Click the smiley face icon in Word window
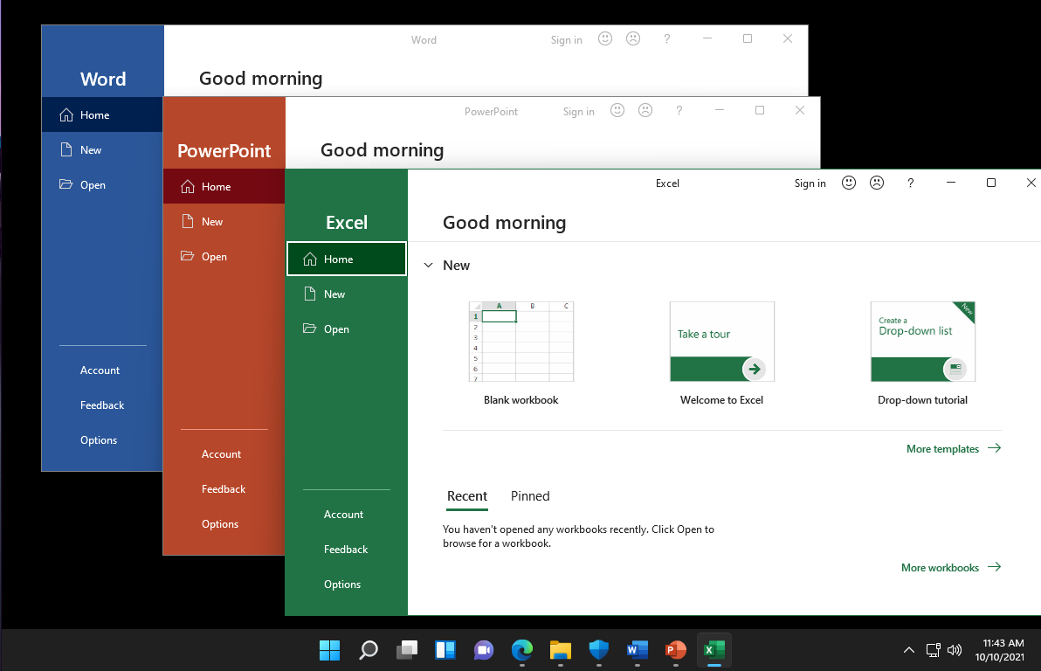This screenshot has height=671, width=1041. [x=605, y=38]
